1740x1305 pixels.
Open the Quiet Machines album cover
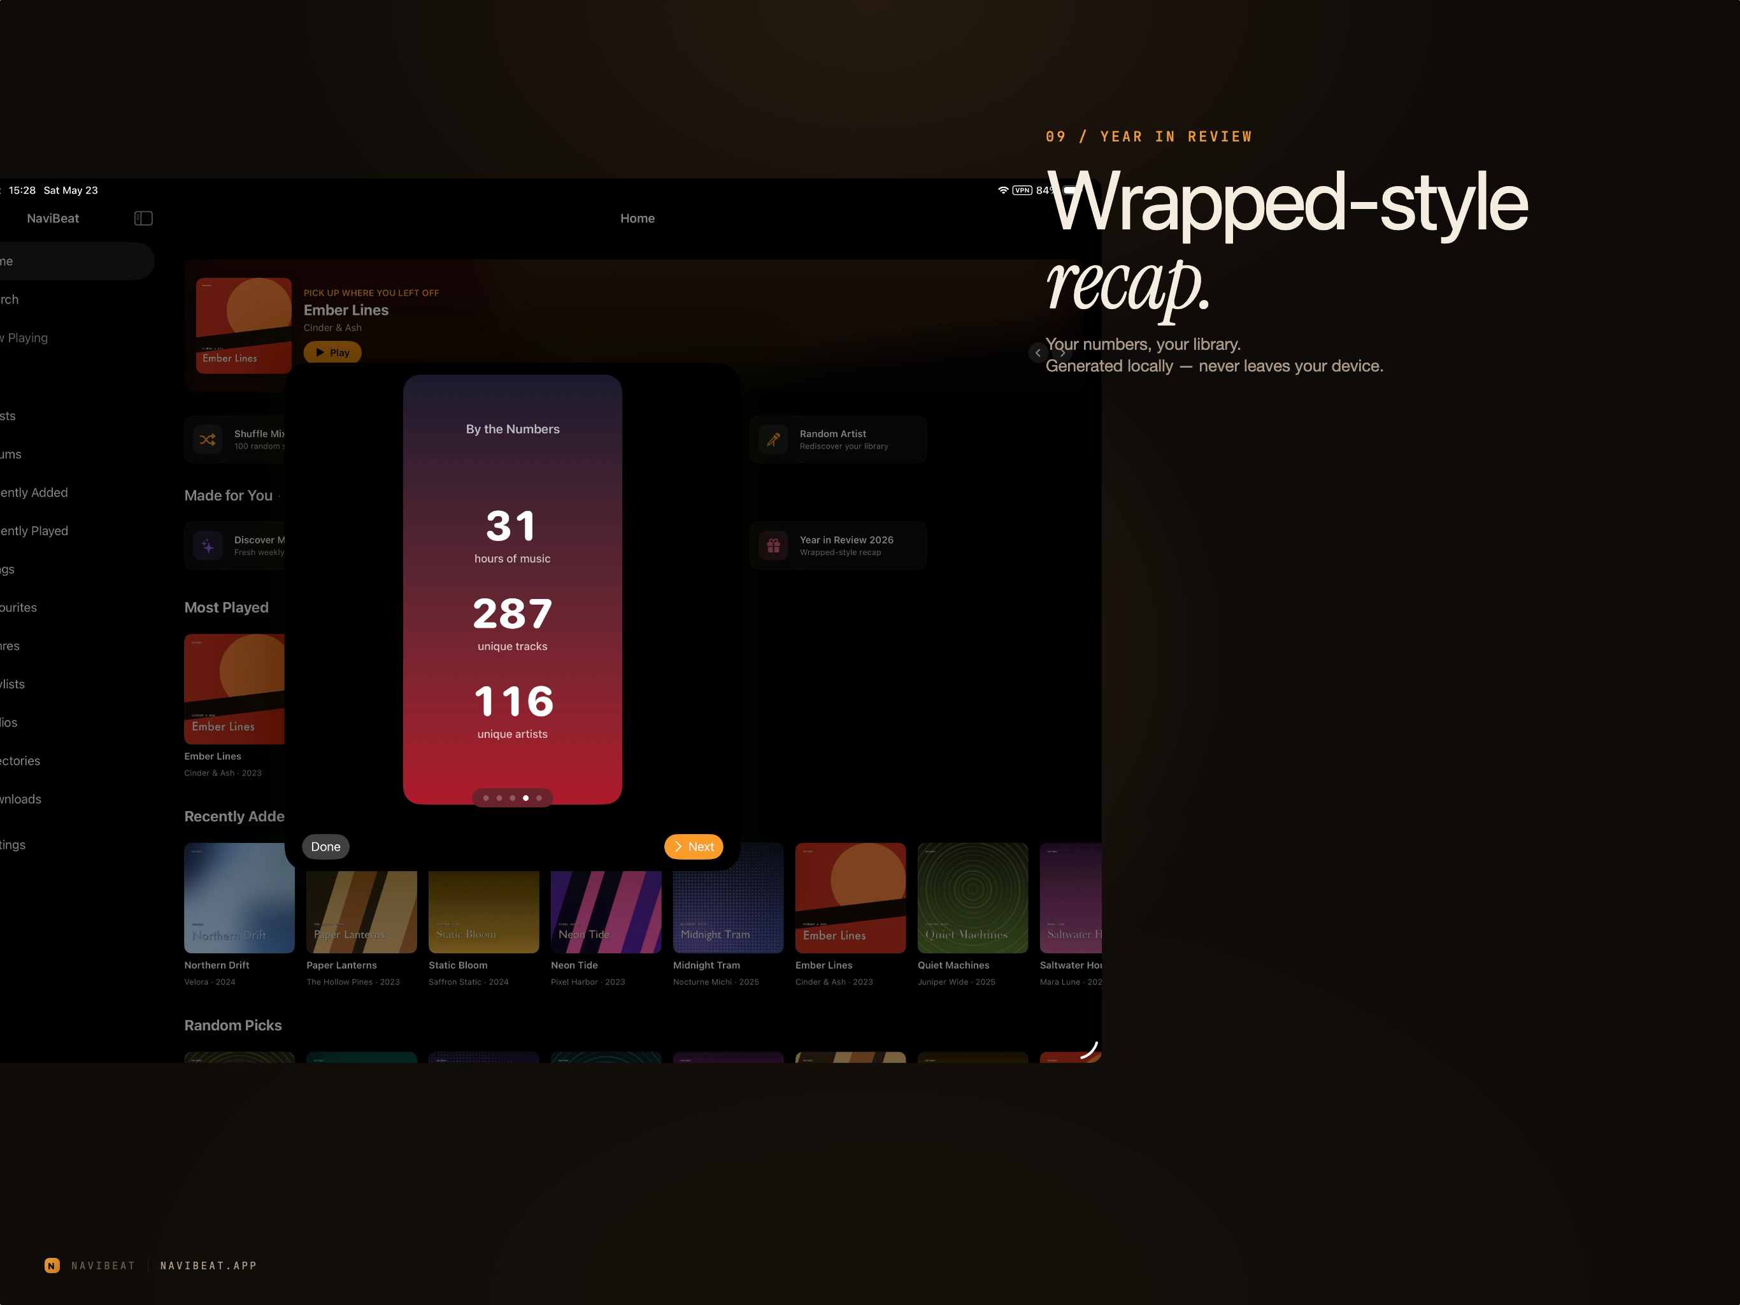(973, 898)
